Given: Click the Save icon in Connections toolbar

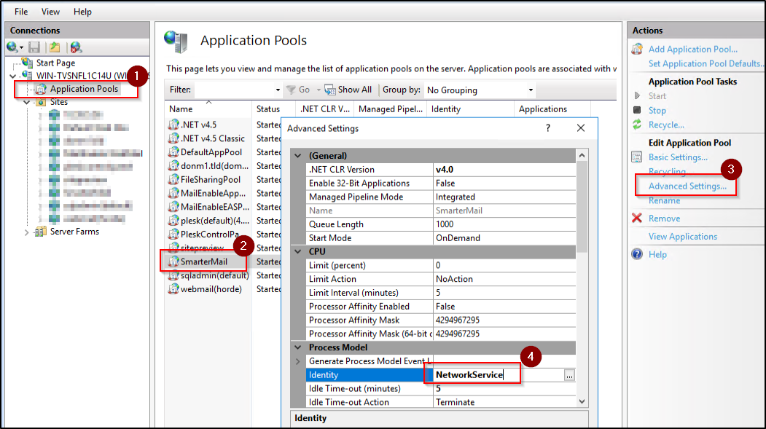Looking at the screenshot, I should coord(34,47).
